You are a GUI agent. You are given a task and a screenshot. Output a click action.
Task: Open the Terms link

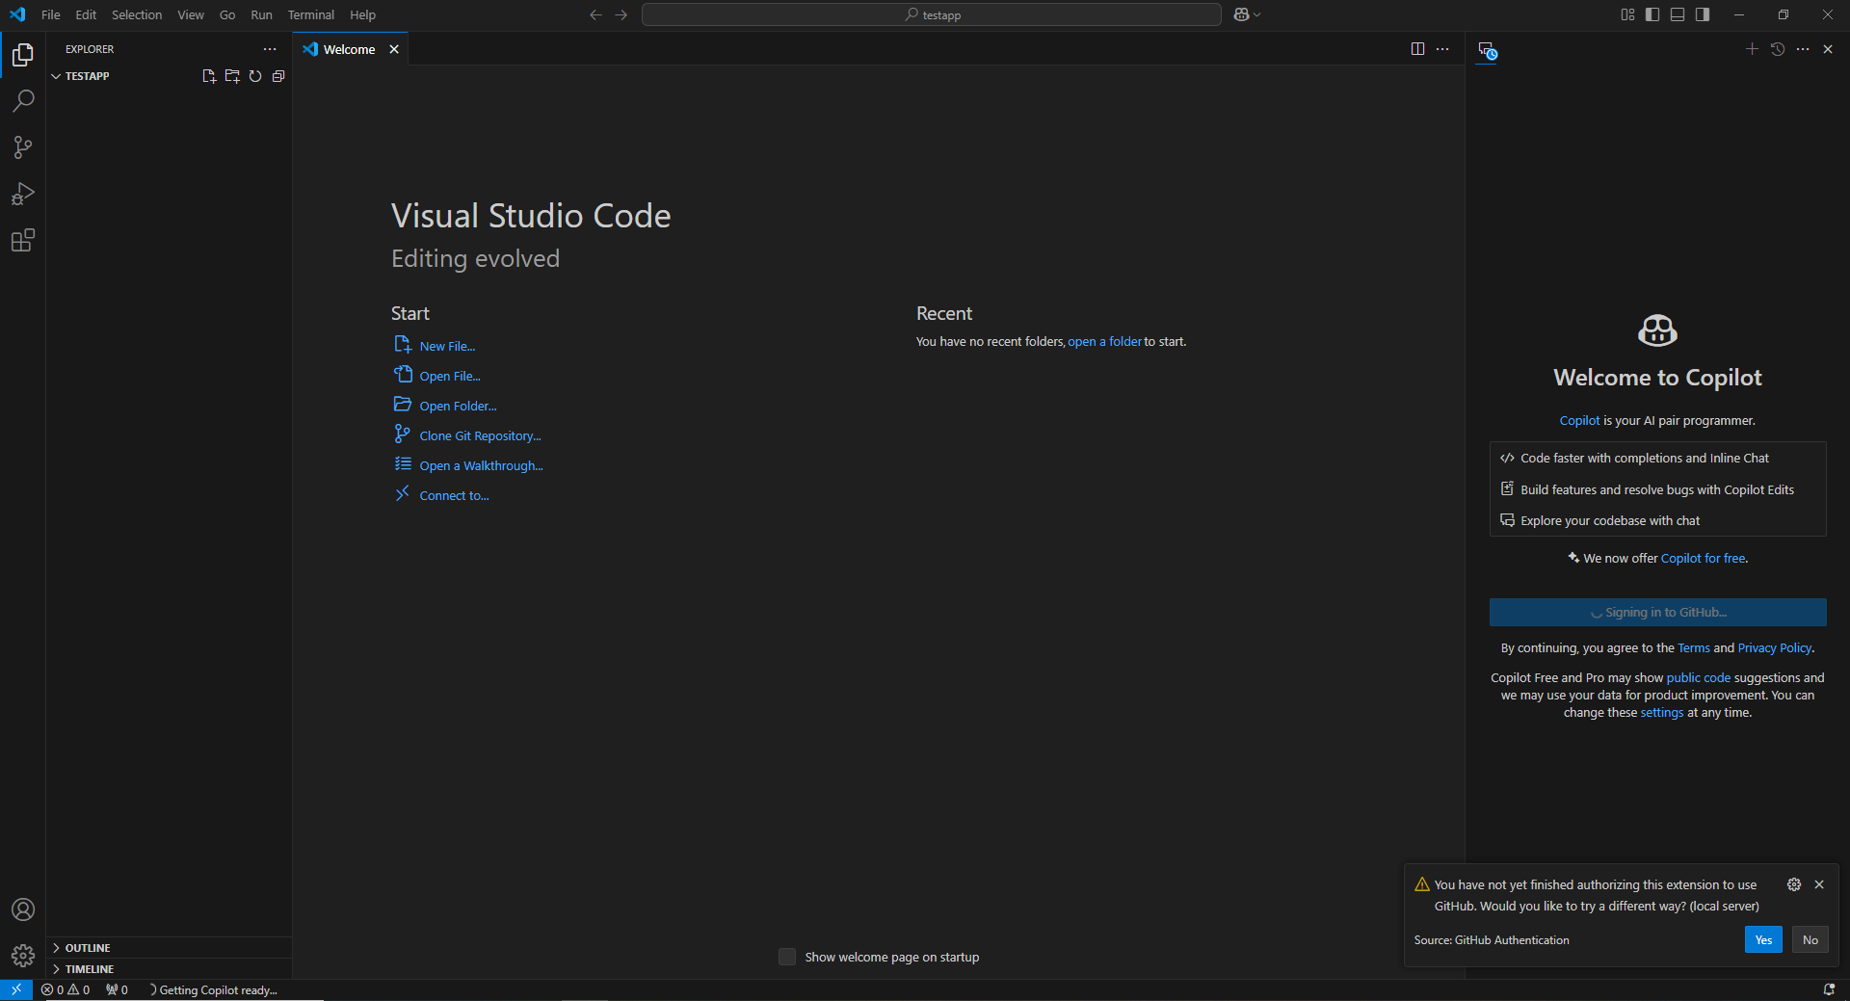(1693, 648)
